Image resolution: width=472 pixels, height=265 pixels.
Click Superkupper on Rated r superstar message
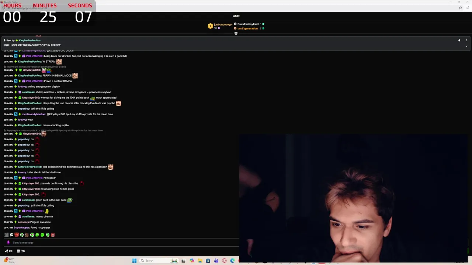(x=21, y=227)
